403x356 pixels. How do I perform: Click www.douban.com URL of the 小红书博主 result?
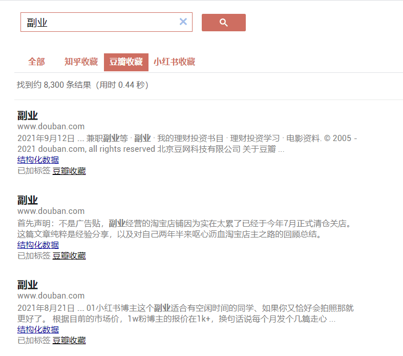pyautogui.click(x=51, y=296)
